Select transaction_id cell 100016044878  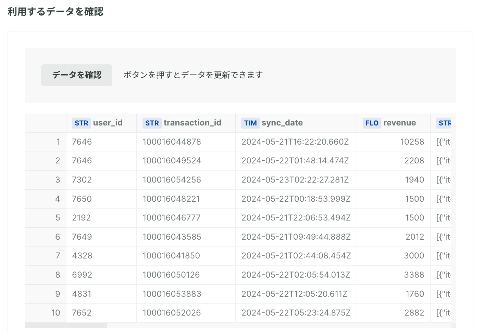(186, 142)
